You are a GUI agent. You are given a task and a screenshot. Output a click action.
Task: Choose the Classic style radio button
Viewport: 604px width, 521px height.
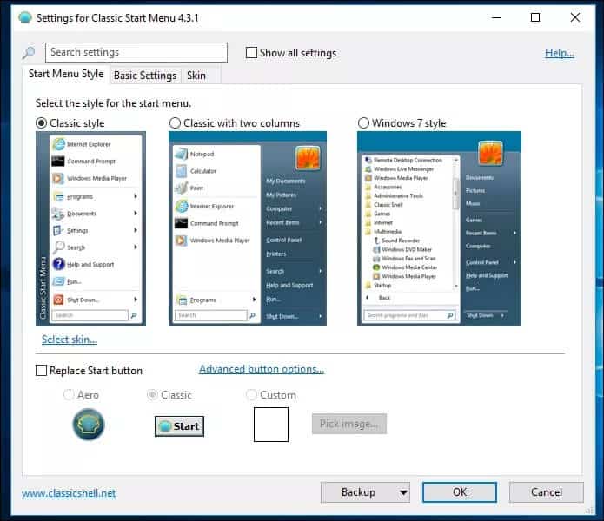(x=41, y=123)
